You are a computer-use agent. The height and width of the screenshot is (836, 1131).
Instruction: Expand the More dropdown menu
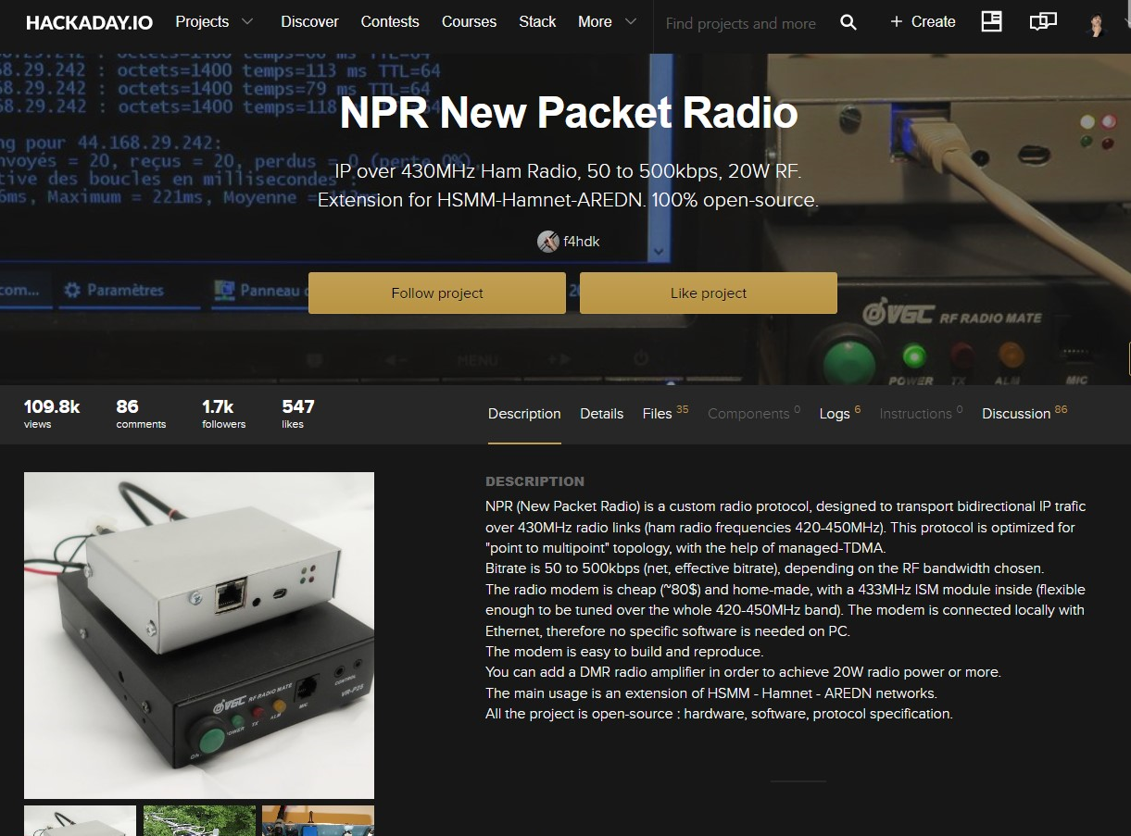coord(607,22)
